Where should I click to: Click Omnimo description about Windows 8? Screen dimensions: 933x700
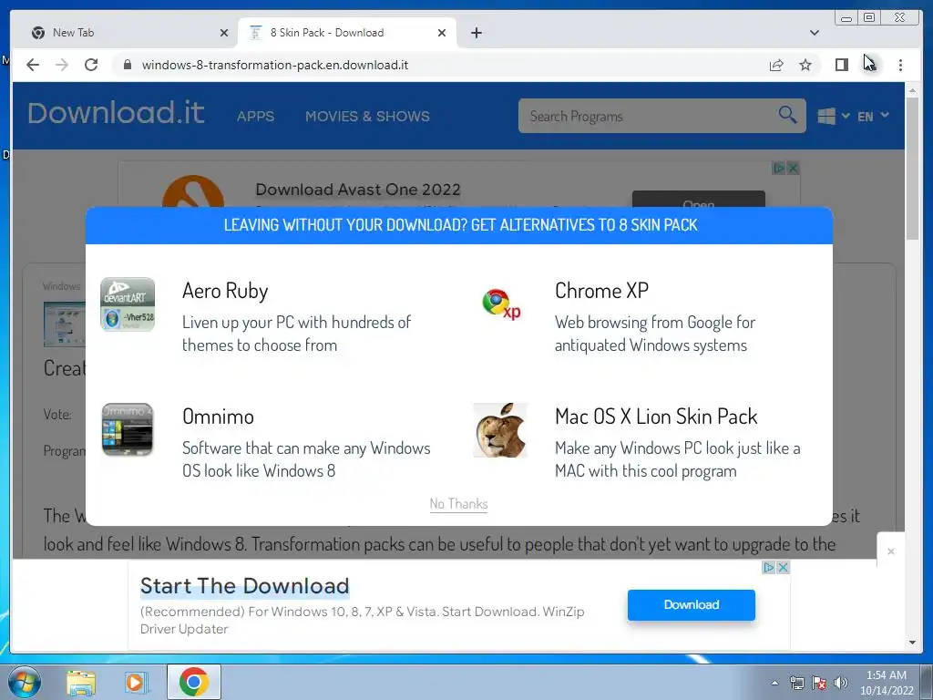point(306,459)
